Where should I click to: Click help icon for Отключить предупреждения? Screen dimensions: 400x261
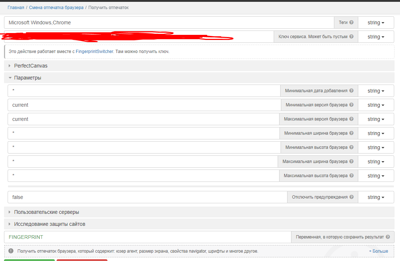click(x=351, y=197)
